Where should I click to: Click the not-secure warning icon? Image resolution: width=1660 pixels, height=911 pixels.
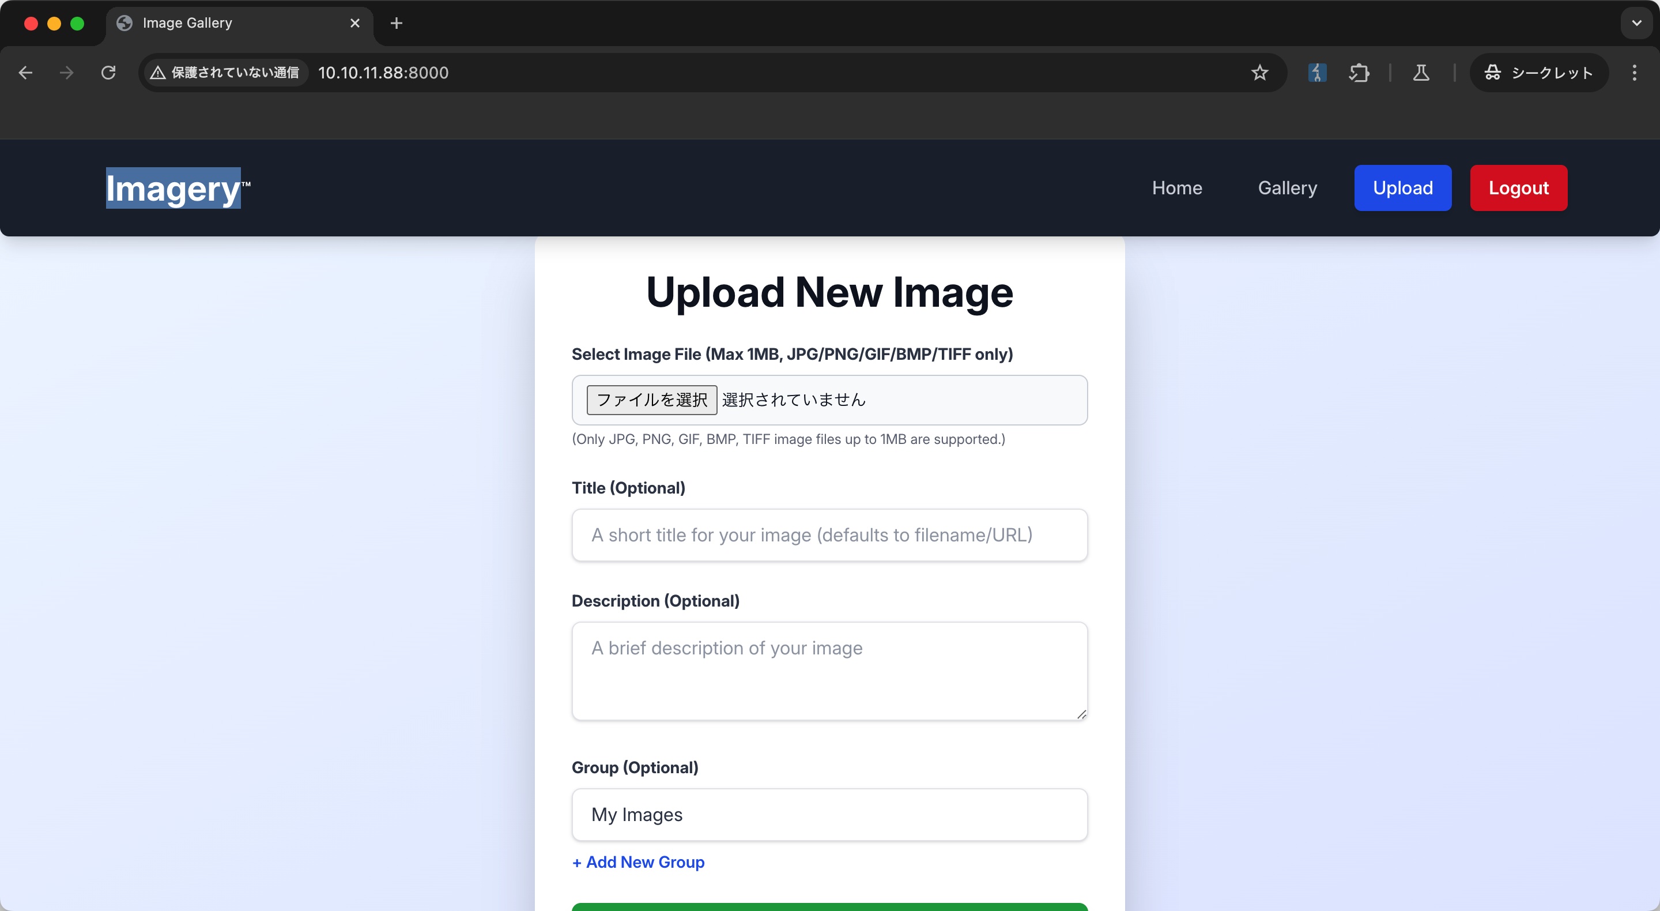158,73
